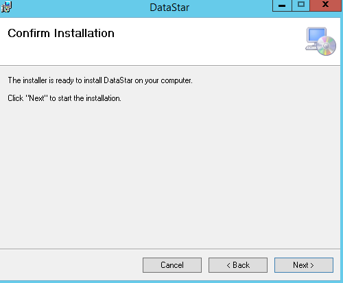Start installation with the Next button
This screenshot has height=283, width=343.
304,265
